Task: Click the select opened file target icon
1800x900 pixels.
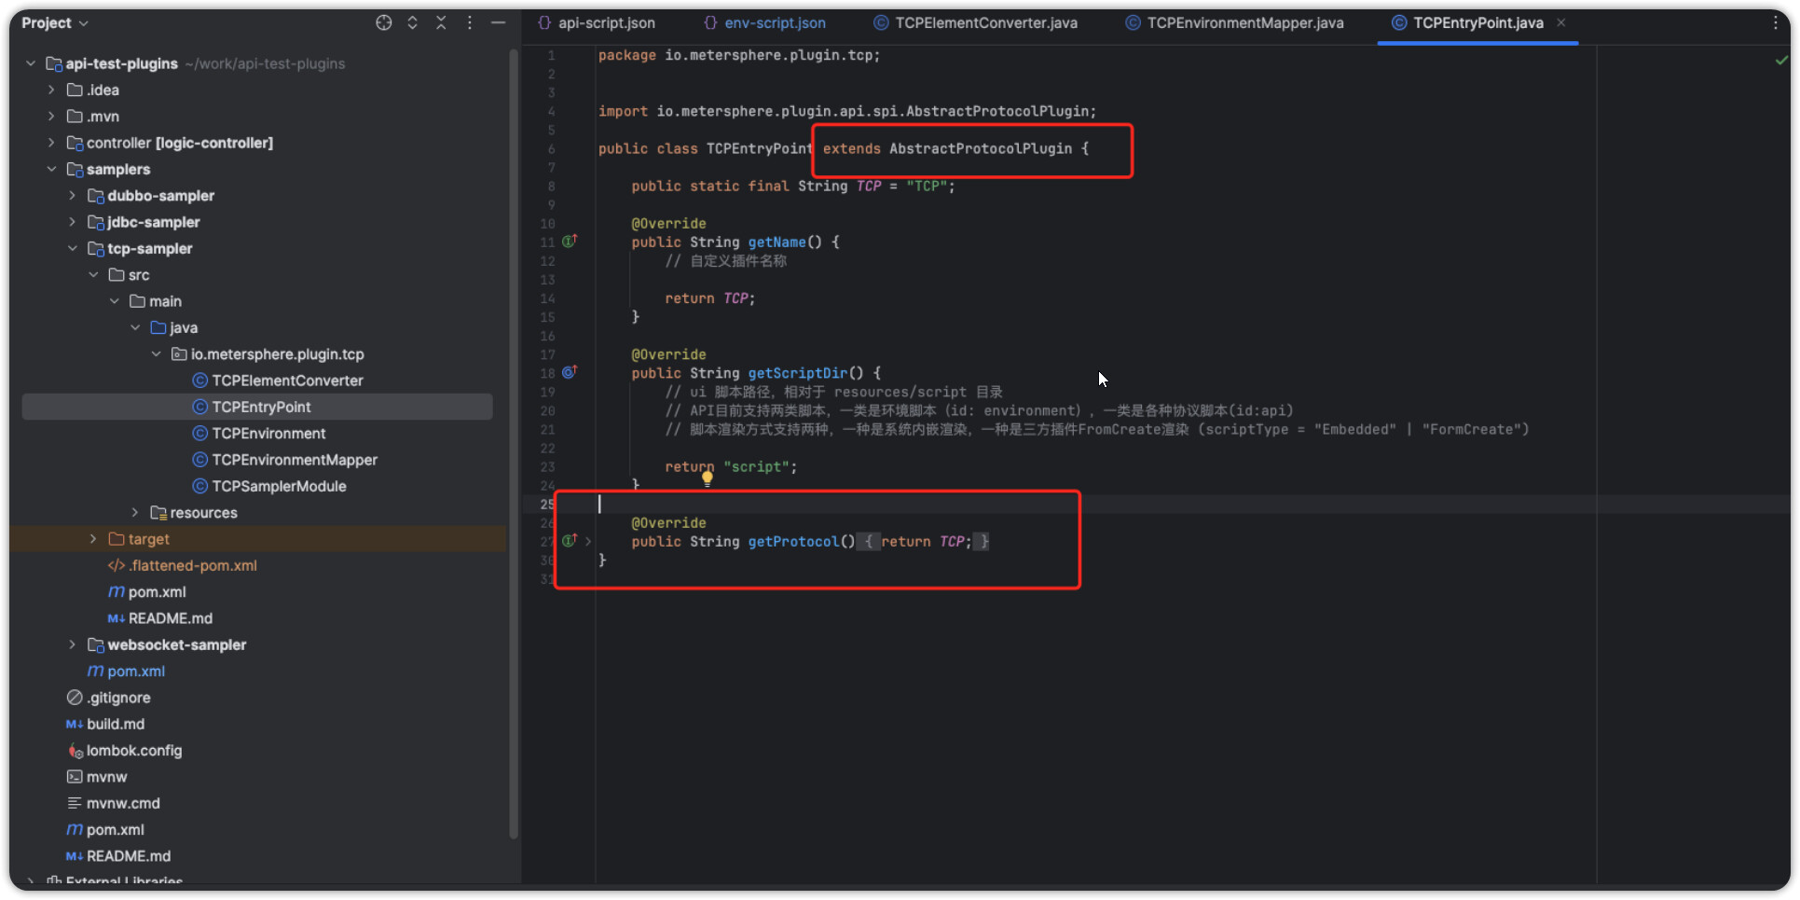Action: coord(383,22)
